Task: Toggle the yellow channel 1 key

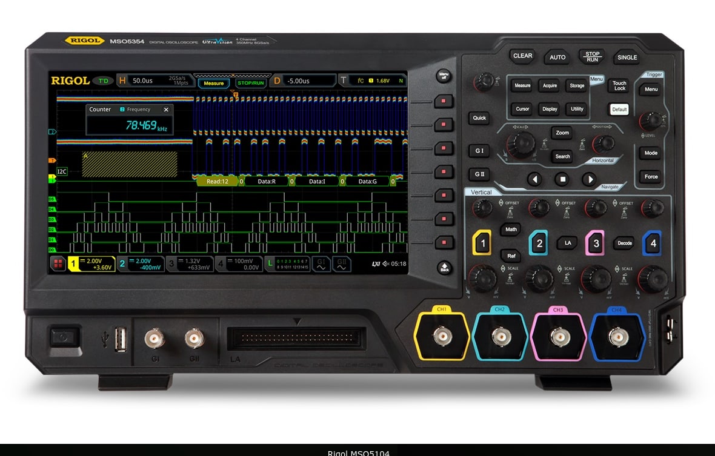Action: tap(482, 243)
